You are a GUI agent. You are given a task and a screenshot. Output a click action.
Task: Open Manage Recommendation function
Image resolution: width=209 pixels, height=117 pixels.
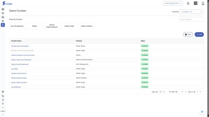click(20, 46)
